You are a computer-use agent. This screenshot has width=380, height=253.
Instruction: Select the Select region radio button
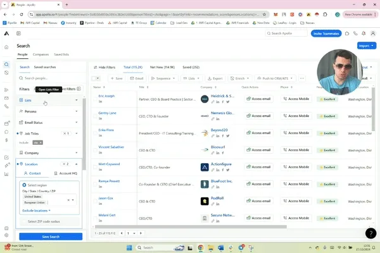pyautogui.click(x=24, y=185)
